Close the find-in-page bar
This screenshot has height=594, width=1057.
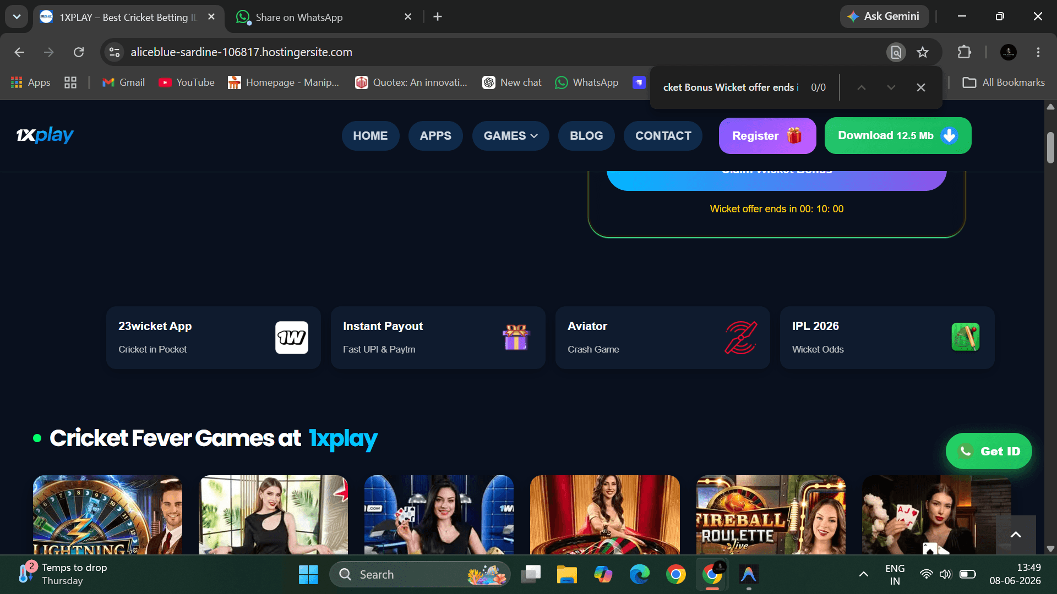(x=921, y=87)
